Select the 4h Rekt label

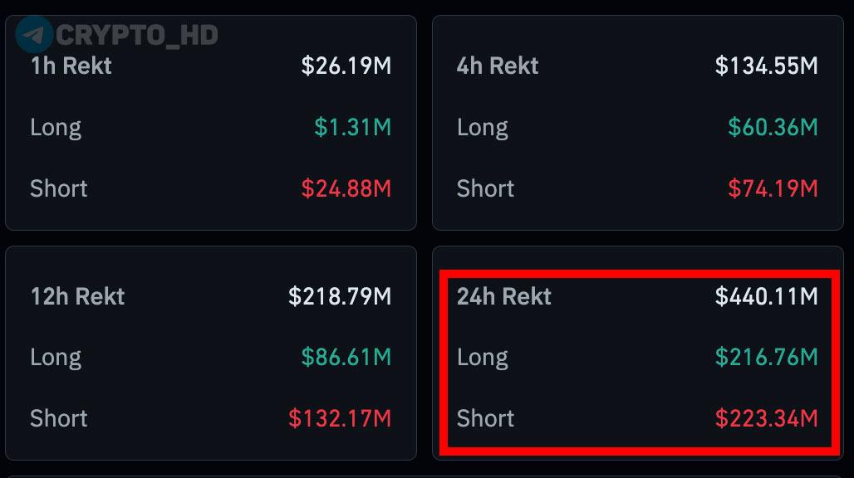[498, 66]
